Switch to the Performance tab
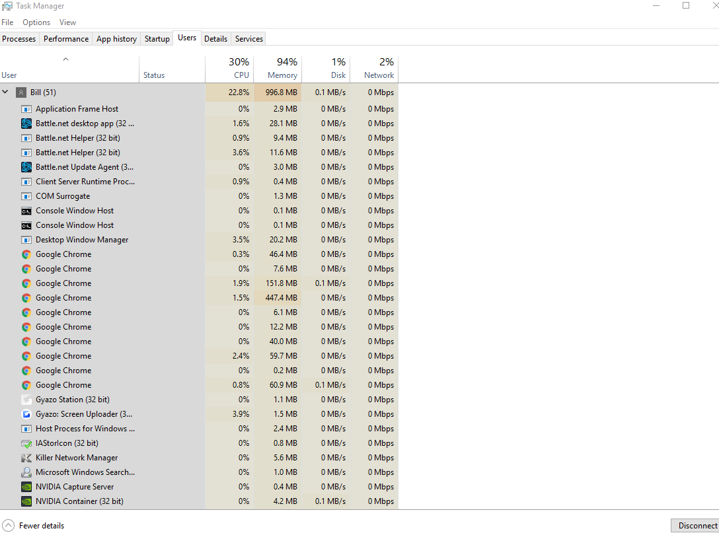The width and height of the screenshot is (719, 539). (66, 39)
